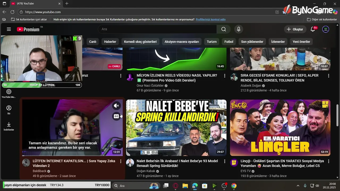This screenshot has width=340, height=191.
Task: Open the SIRA GECESİ video thumbnail
Action: (x=280, y=59)
